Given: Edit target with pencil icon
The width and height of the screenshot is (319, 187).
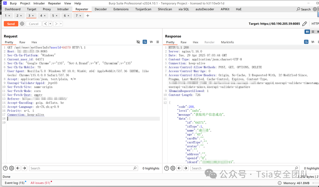Looking at the screenshot, I should tap(305, 24).
